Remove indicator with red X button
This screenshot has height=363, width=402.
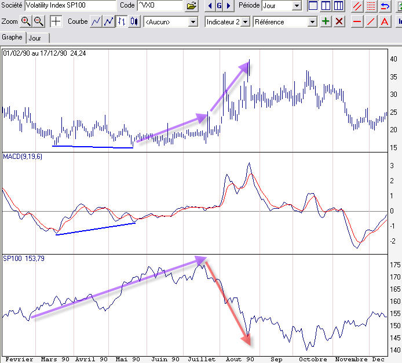339,21
